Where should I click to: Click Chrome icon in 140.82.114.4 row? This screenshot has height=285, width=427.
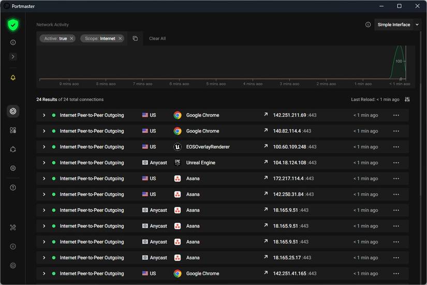[x=178, y=131]
